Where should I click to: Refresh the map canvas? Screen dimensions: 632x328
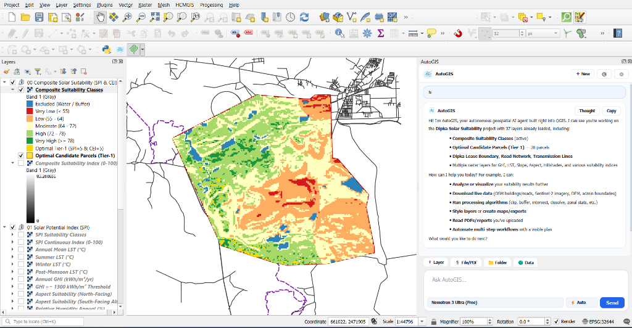(x=304, y=17)
